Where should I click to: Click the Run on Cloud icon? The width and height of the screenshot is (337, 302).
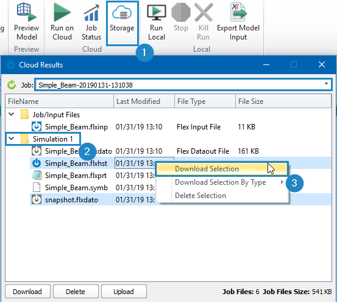coord(62,12)
